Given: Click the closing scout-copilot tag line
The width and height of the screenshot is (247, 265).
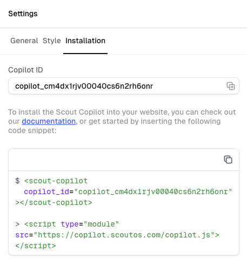Looking at the screenshot, I should (54, 202).
